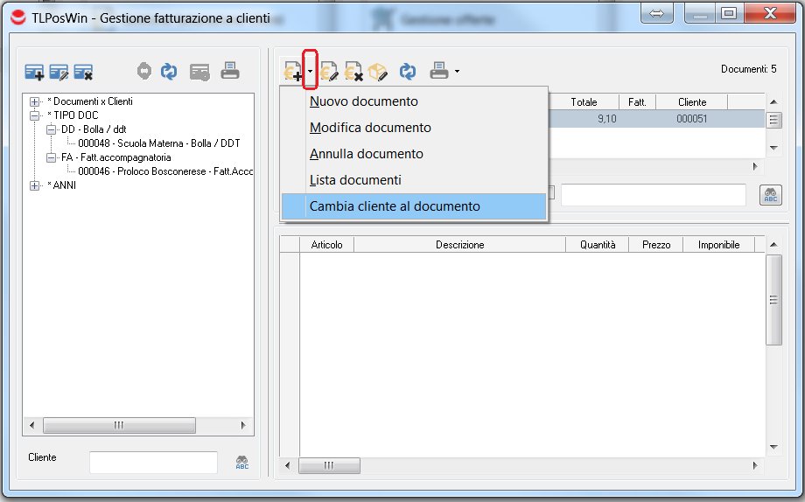Viewport: 805px width, 502px height.
Task: Open the print dropdown arrow in right toolbar
Action: [457, 72]
